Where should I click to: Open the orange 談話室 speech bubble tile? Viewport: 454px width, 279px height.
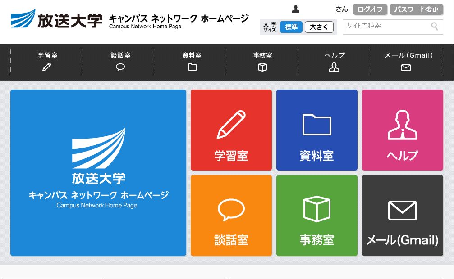(231, 216)
